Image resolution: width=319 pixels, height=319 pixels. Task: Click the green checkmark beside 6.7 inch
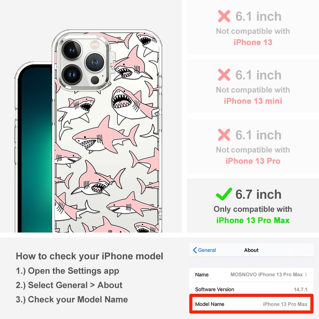click(224, 194)
